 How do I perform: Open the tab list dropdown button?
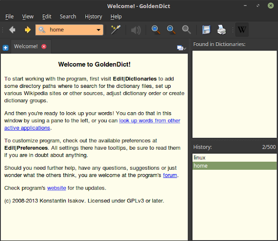pyautogui.click(x=182, y=48)
